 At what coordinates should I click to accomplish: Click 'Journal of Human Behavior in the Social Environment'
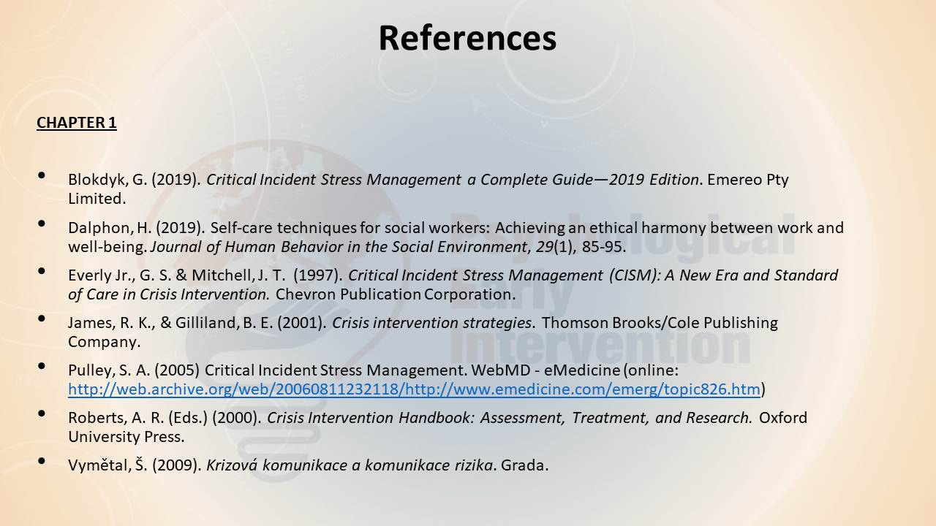click(338, 247)
